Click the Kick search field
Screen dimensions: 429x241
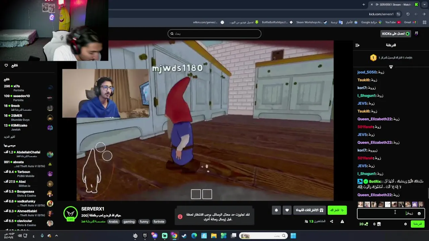point(214,33)
